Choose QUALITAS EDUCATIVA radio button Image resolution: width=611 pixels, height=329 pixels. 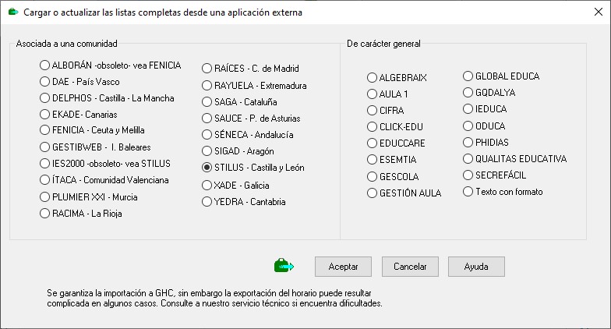[514, 159]
